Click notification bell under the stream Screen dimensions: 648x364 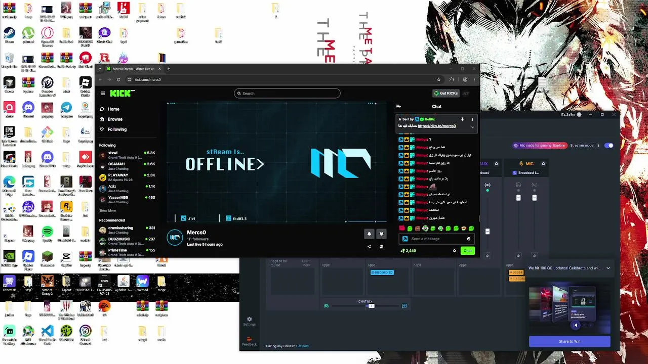[369, 234]
